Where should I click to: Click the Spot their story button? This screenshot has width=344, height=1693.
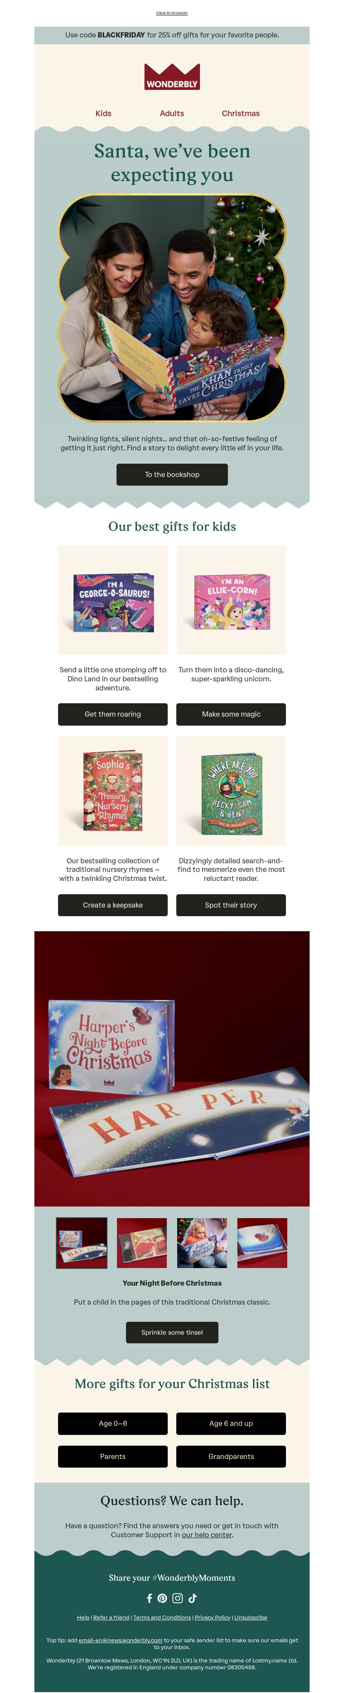231,905
